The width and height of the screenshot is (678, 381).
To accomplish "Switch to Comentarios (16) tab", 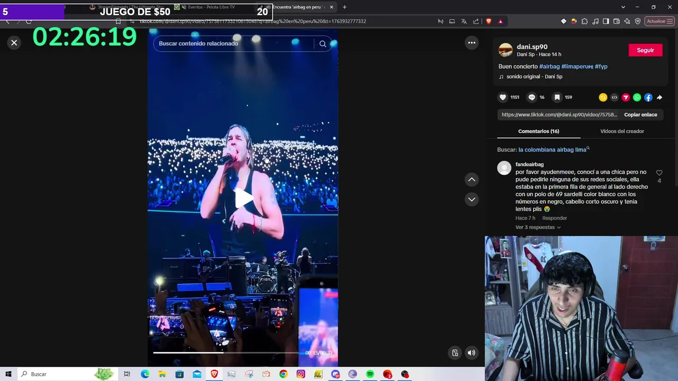I will [539, 131].
